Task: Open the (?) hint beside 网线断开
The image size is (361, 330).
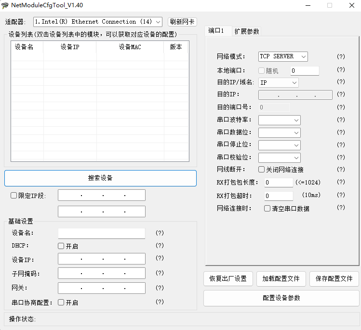Action: pyautogui.click(x=341, y=170)
